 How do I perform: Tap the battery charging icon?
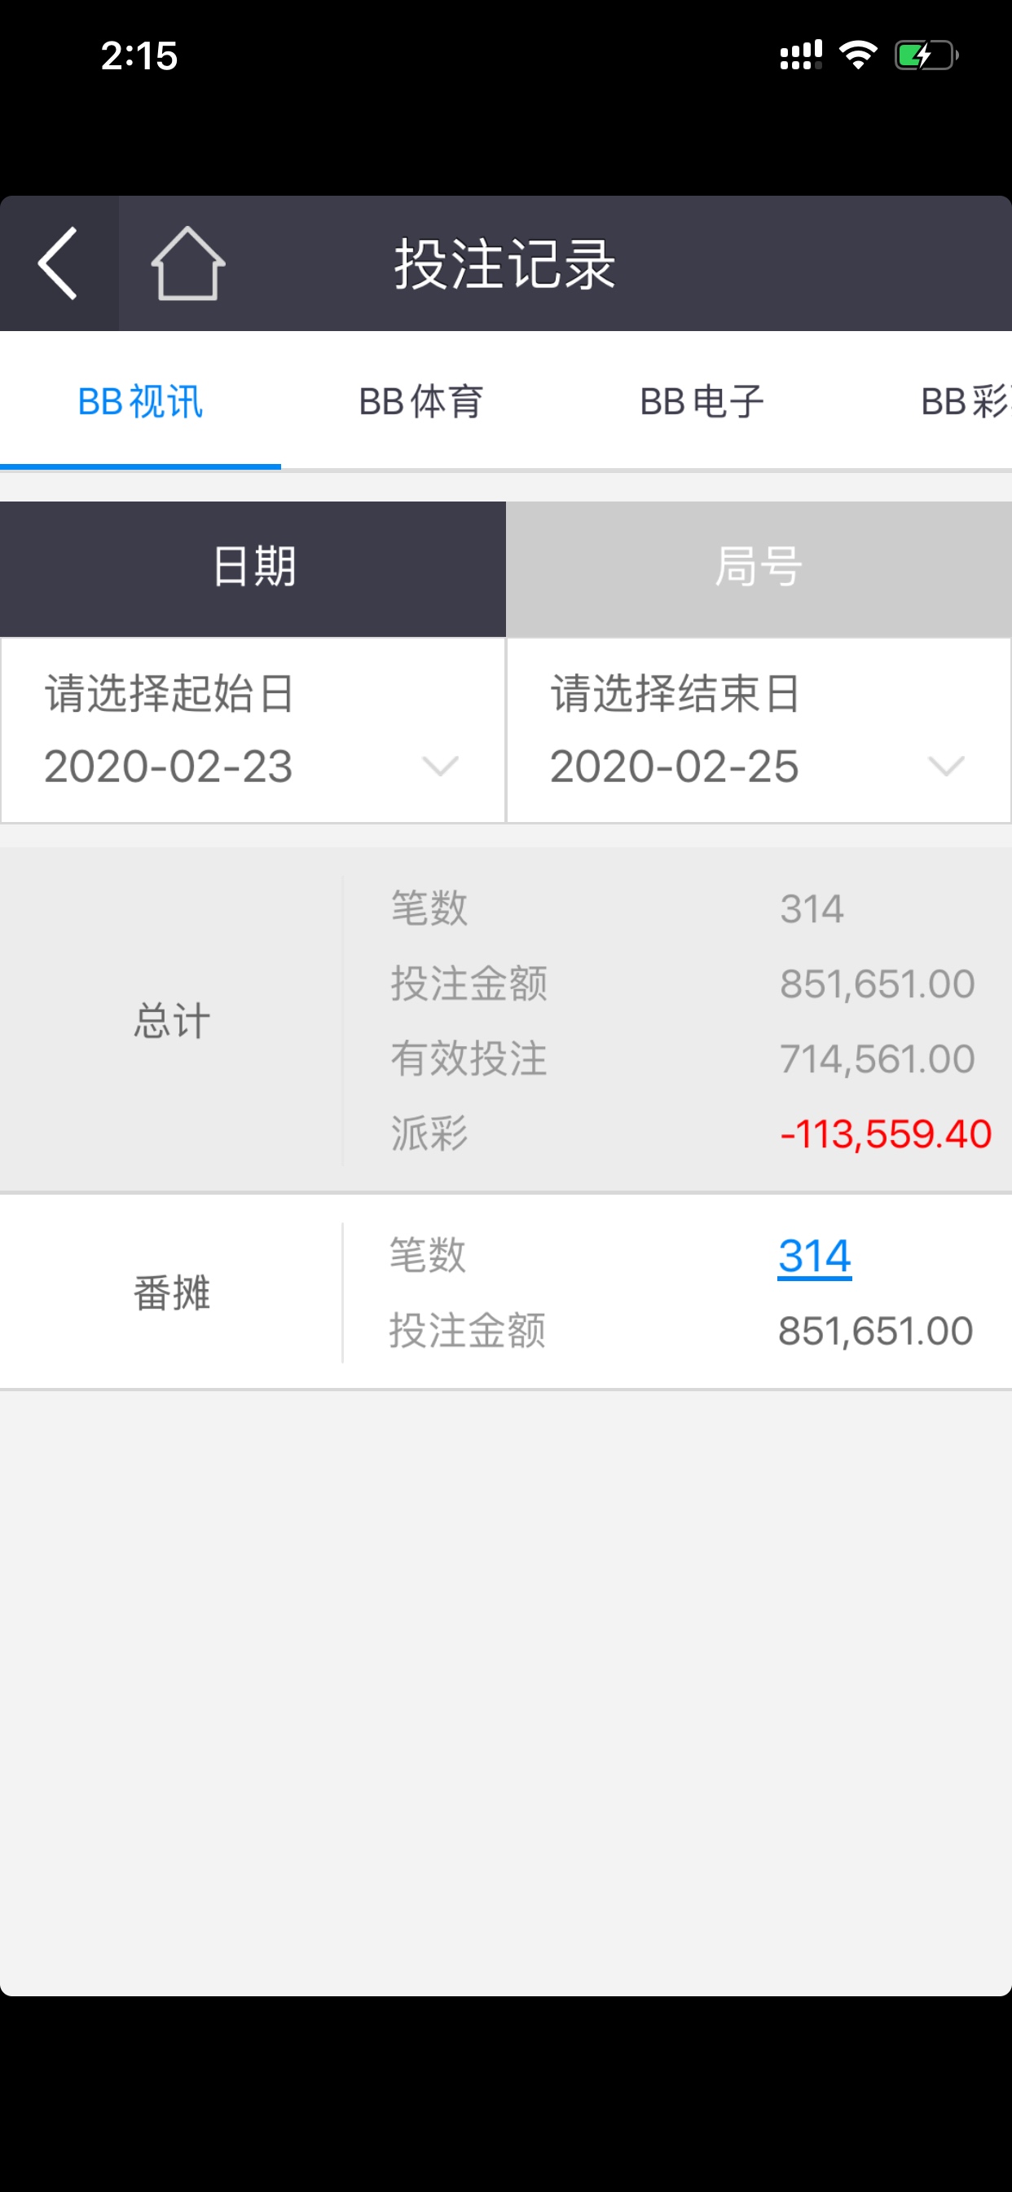tap(926, 56)
